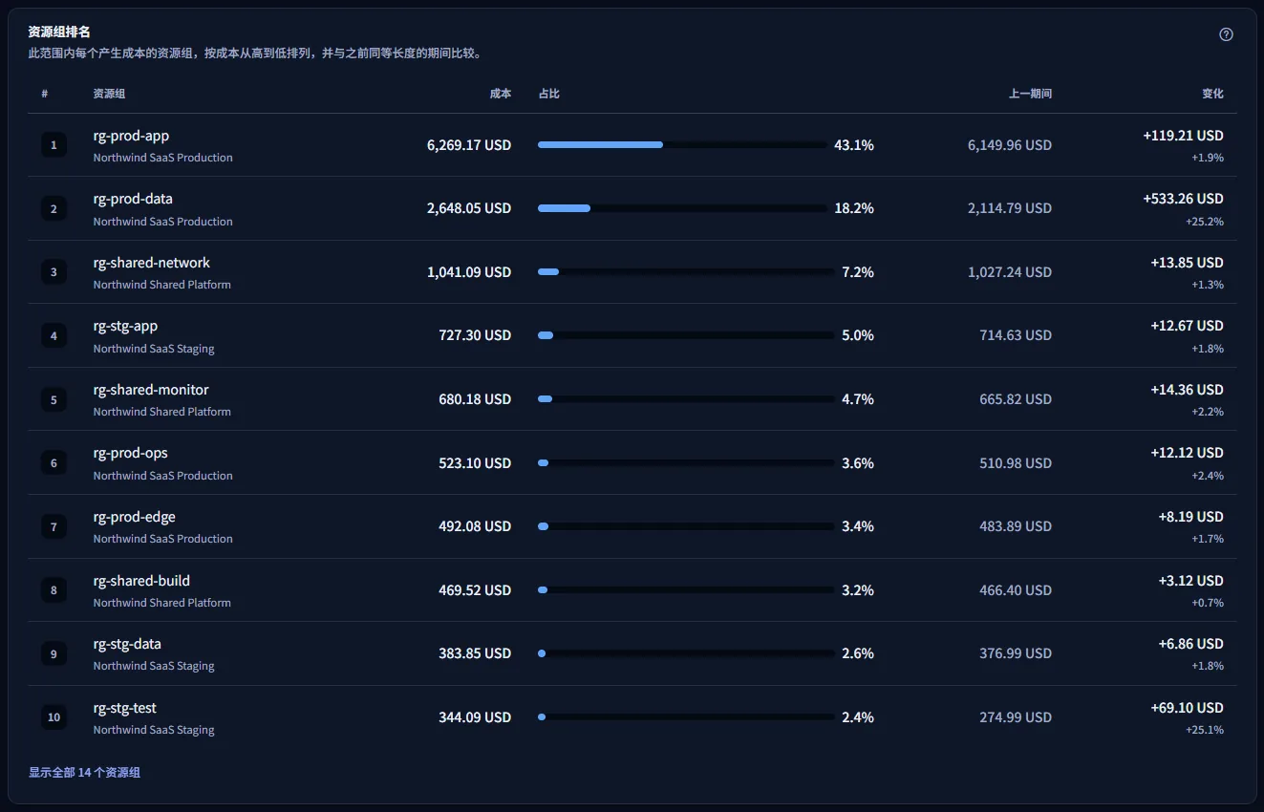Select the rg-prod-app resource group name
This screenshot has height=812, width=1264.
(131, 136)
